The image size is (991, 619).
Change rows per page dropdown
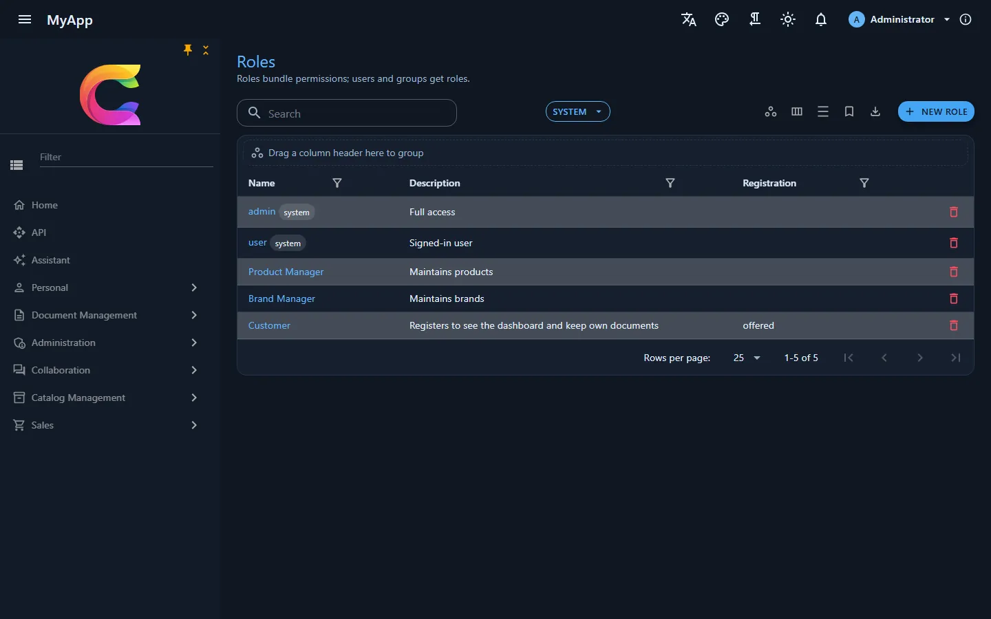747,358
